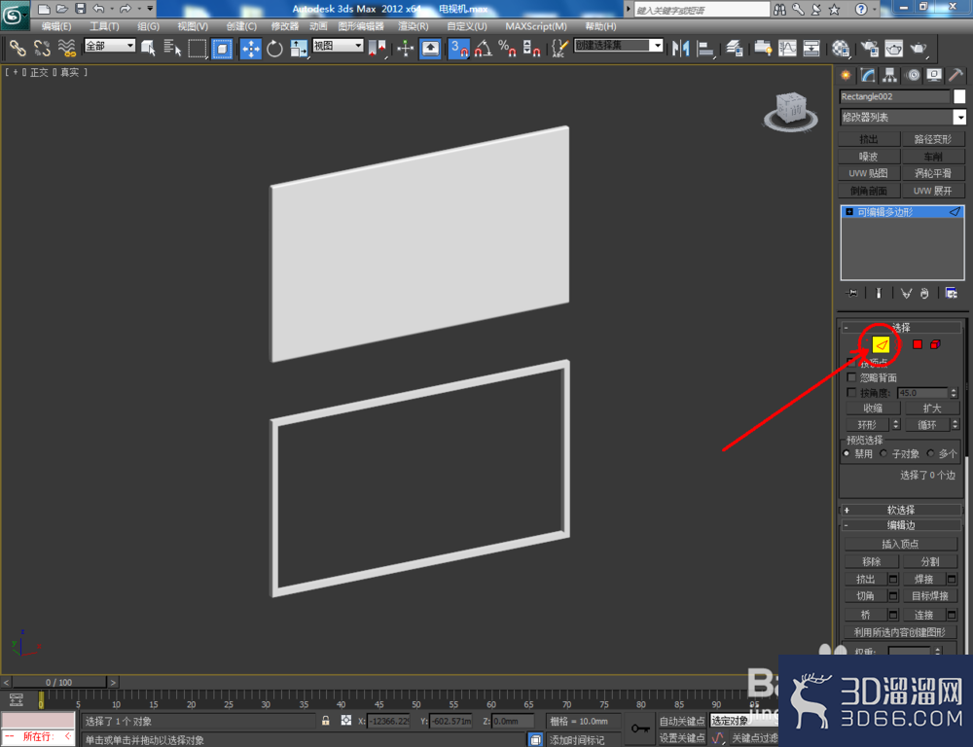Click the 挤出 modifier button at top

pos(869,139)
